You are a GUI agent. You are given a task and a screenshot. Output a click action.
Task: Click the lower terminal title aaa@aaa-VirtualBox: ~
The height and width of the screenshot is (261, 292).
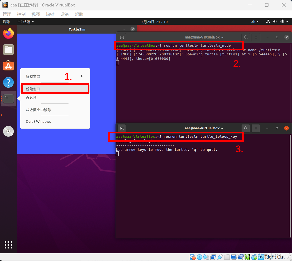pyautogui.click(x=204, y=128)
